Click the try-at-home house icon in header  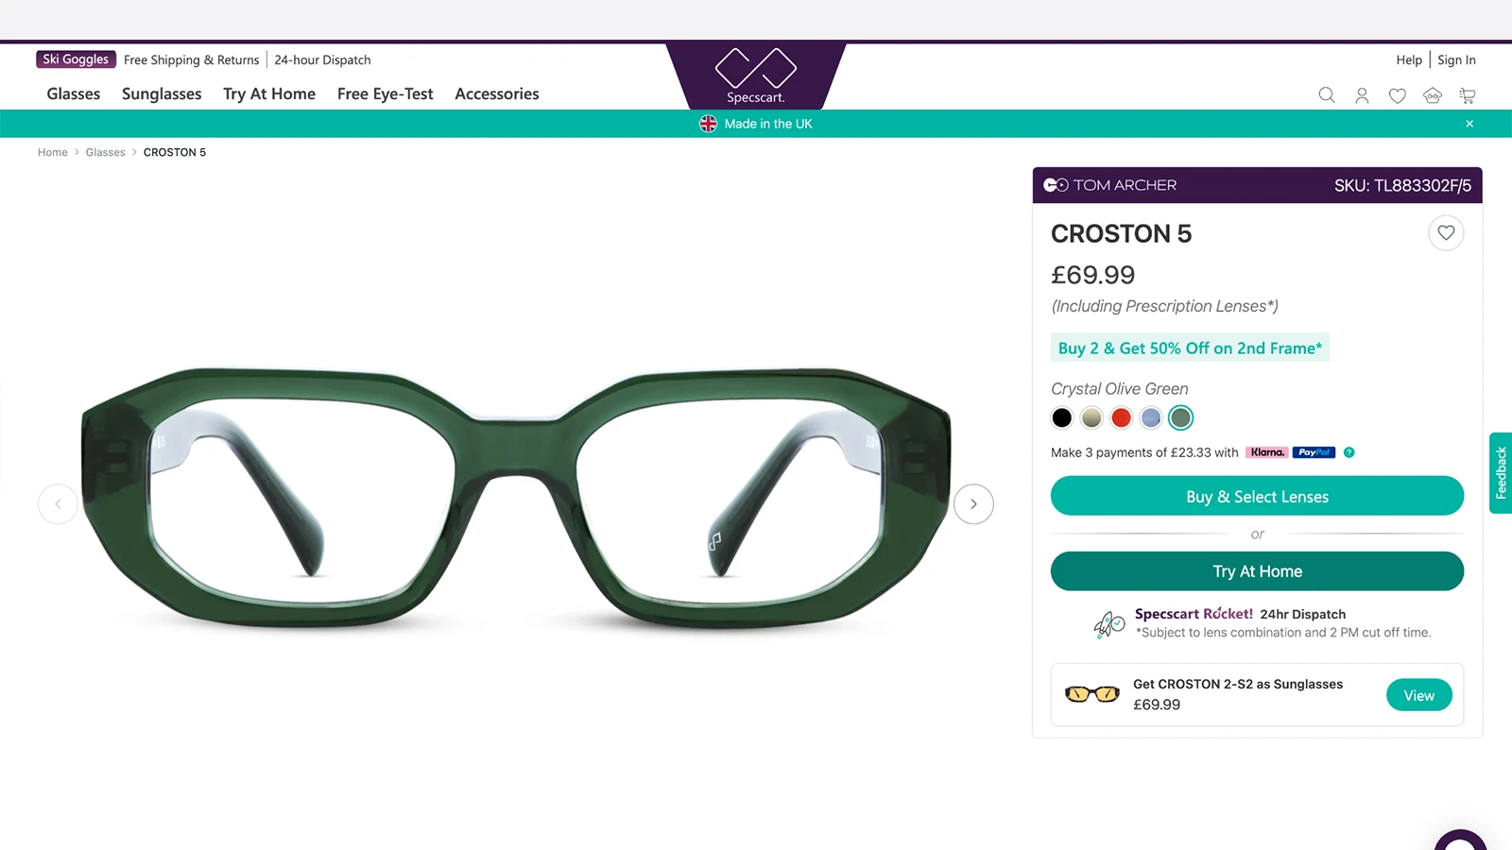(x=1432, y=94)
